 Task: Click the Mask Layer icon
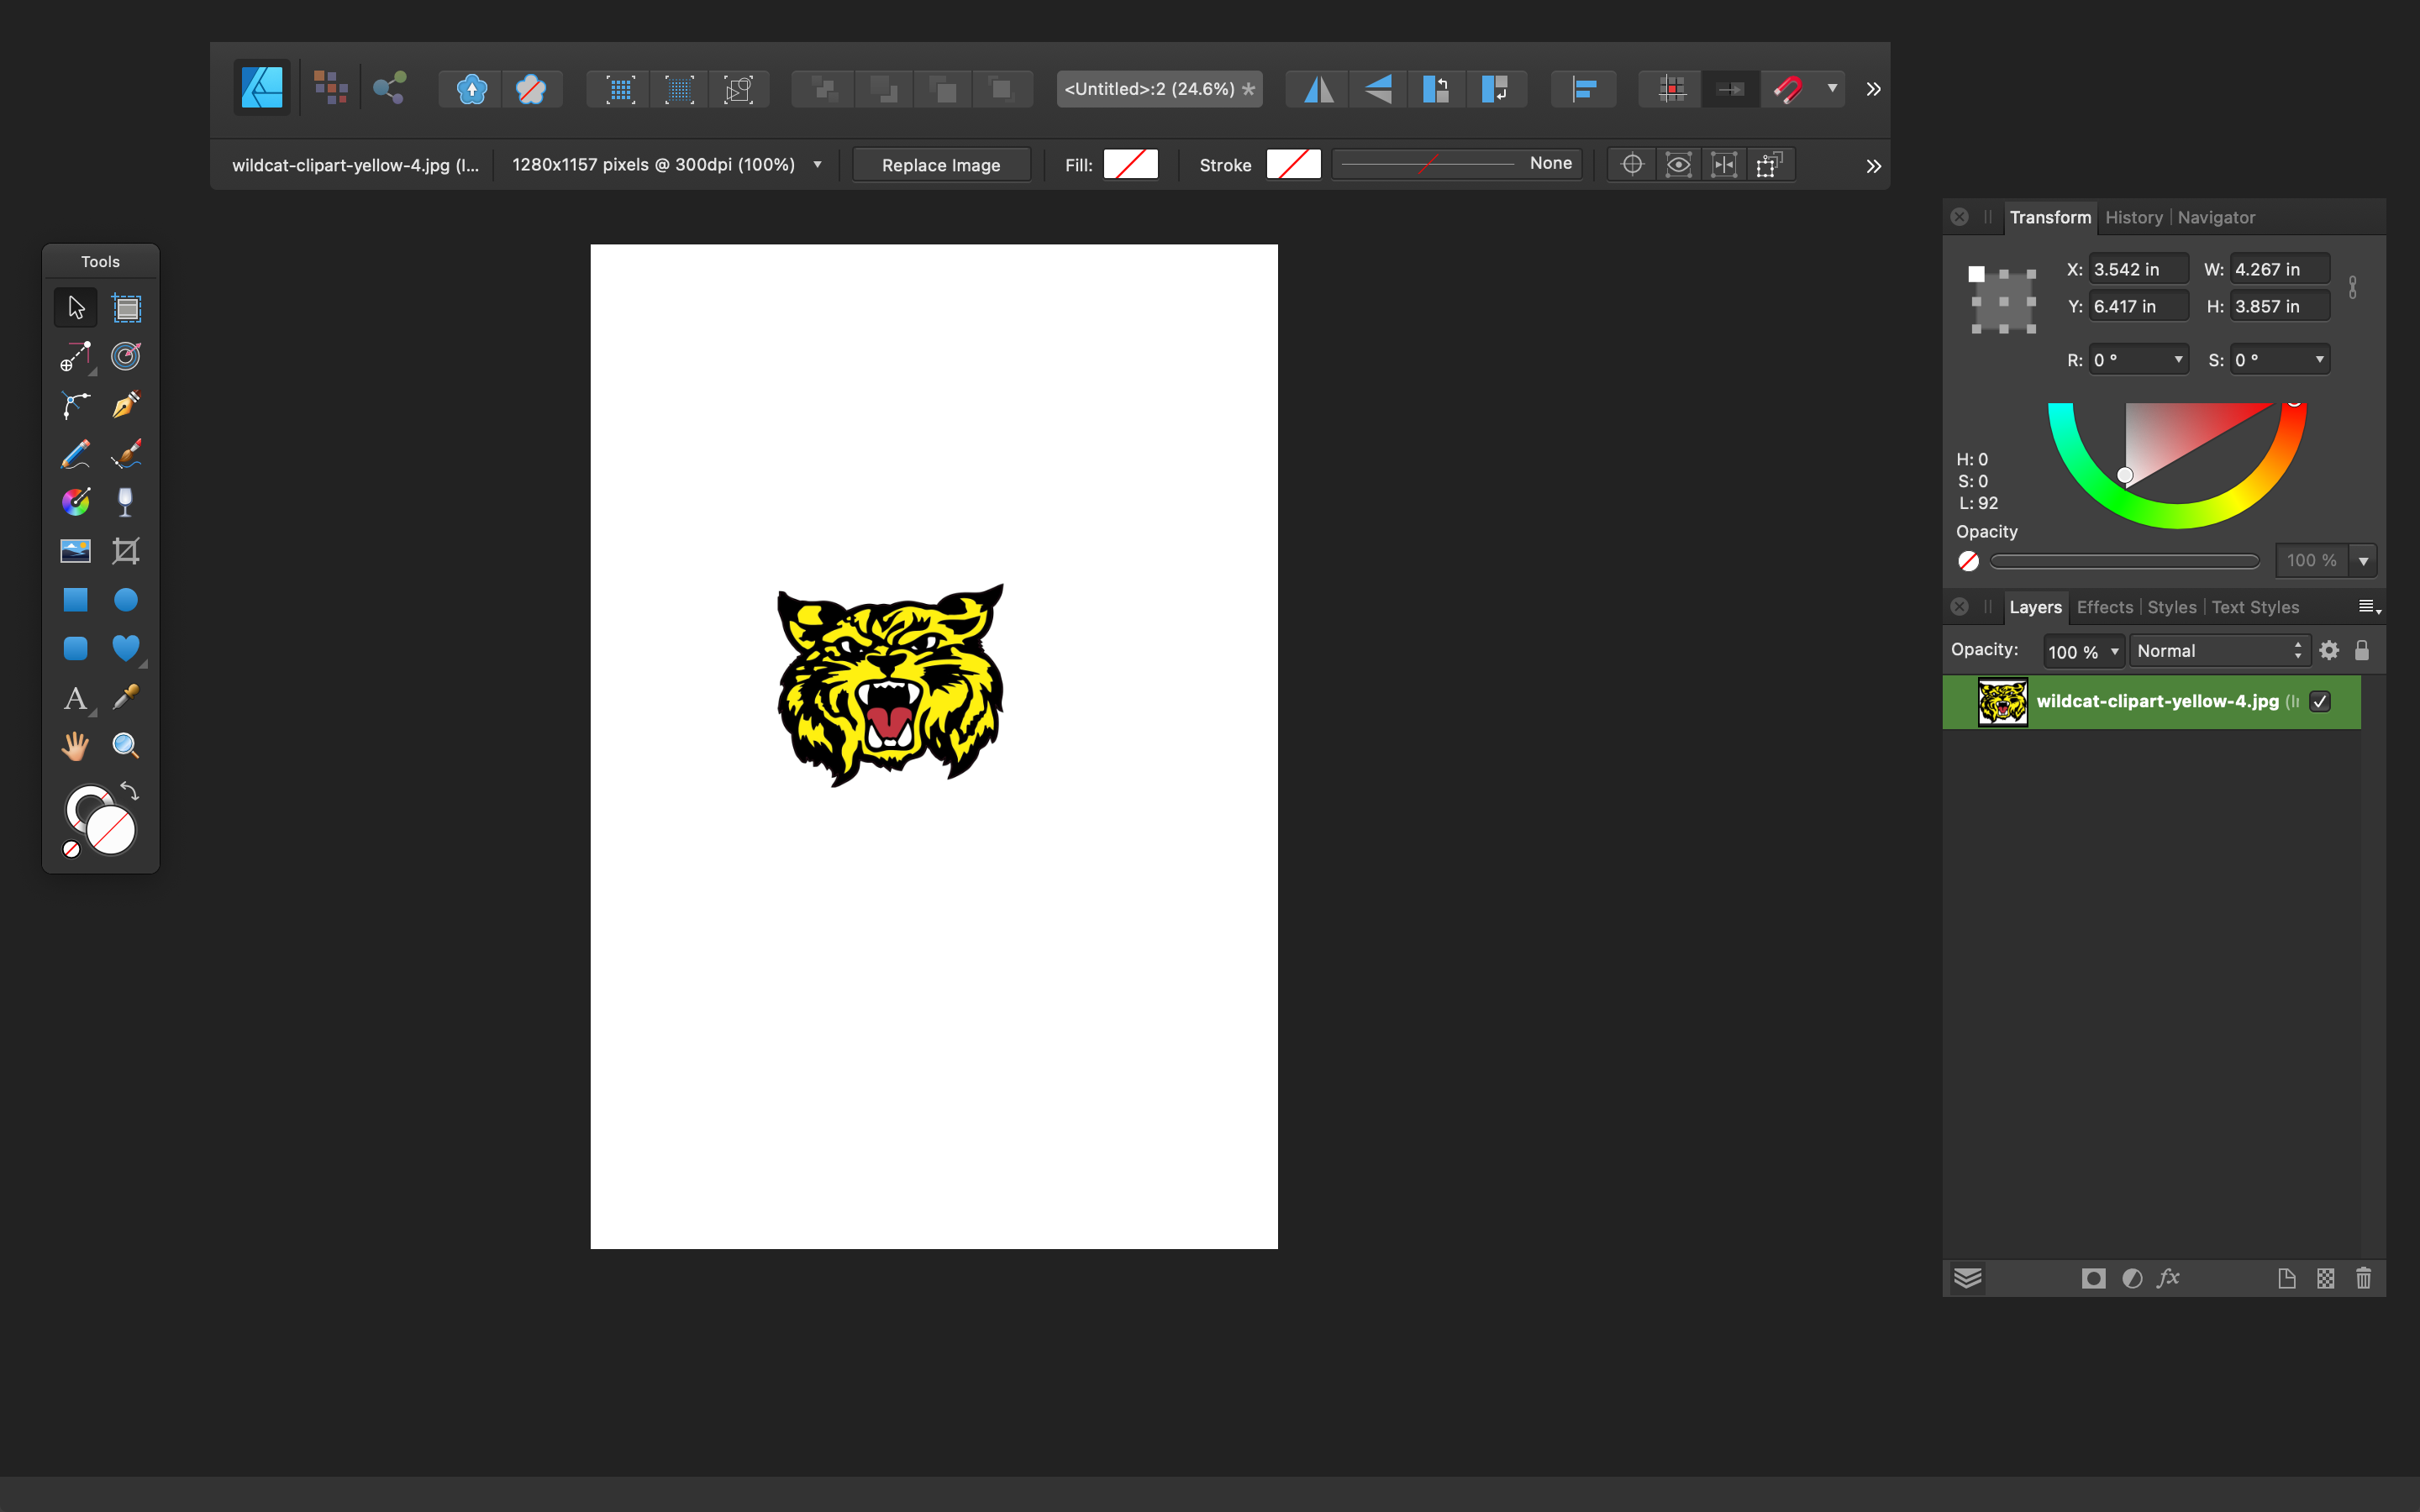[x=2093, y=1278]
